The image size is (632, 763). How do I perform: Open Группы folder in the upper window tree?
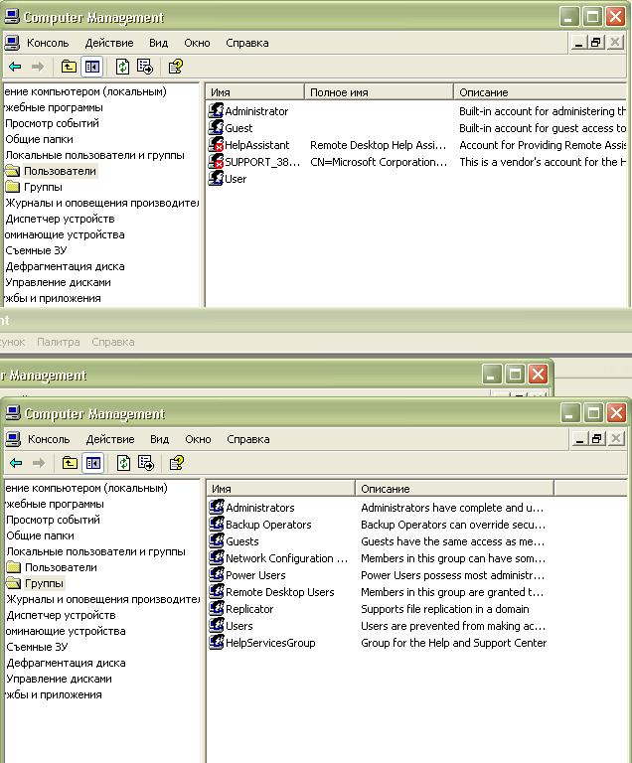tap(43, 187)
